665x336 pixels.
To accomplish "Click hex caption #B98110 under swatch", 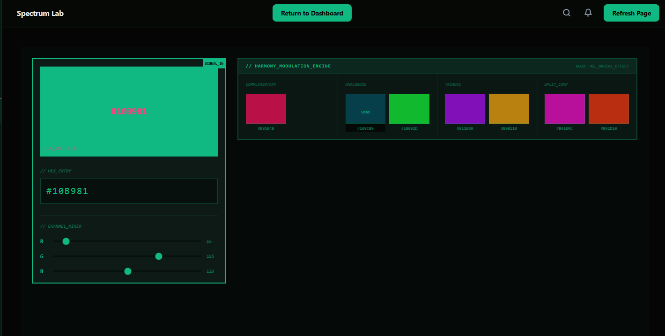I will [509, 128].
